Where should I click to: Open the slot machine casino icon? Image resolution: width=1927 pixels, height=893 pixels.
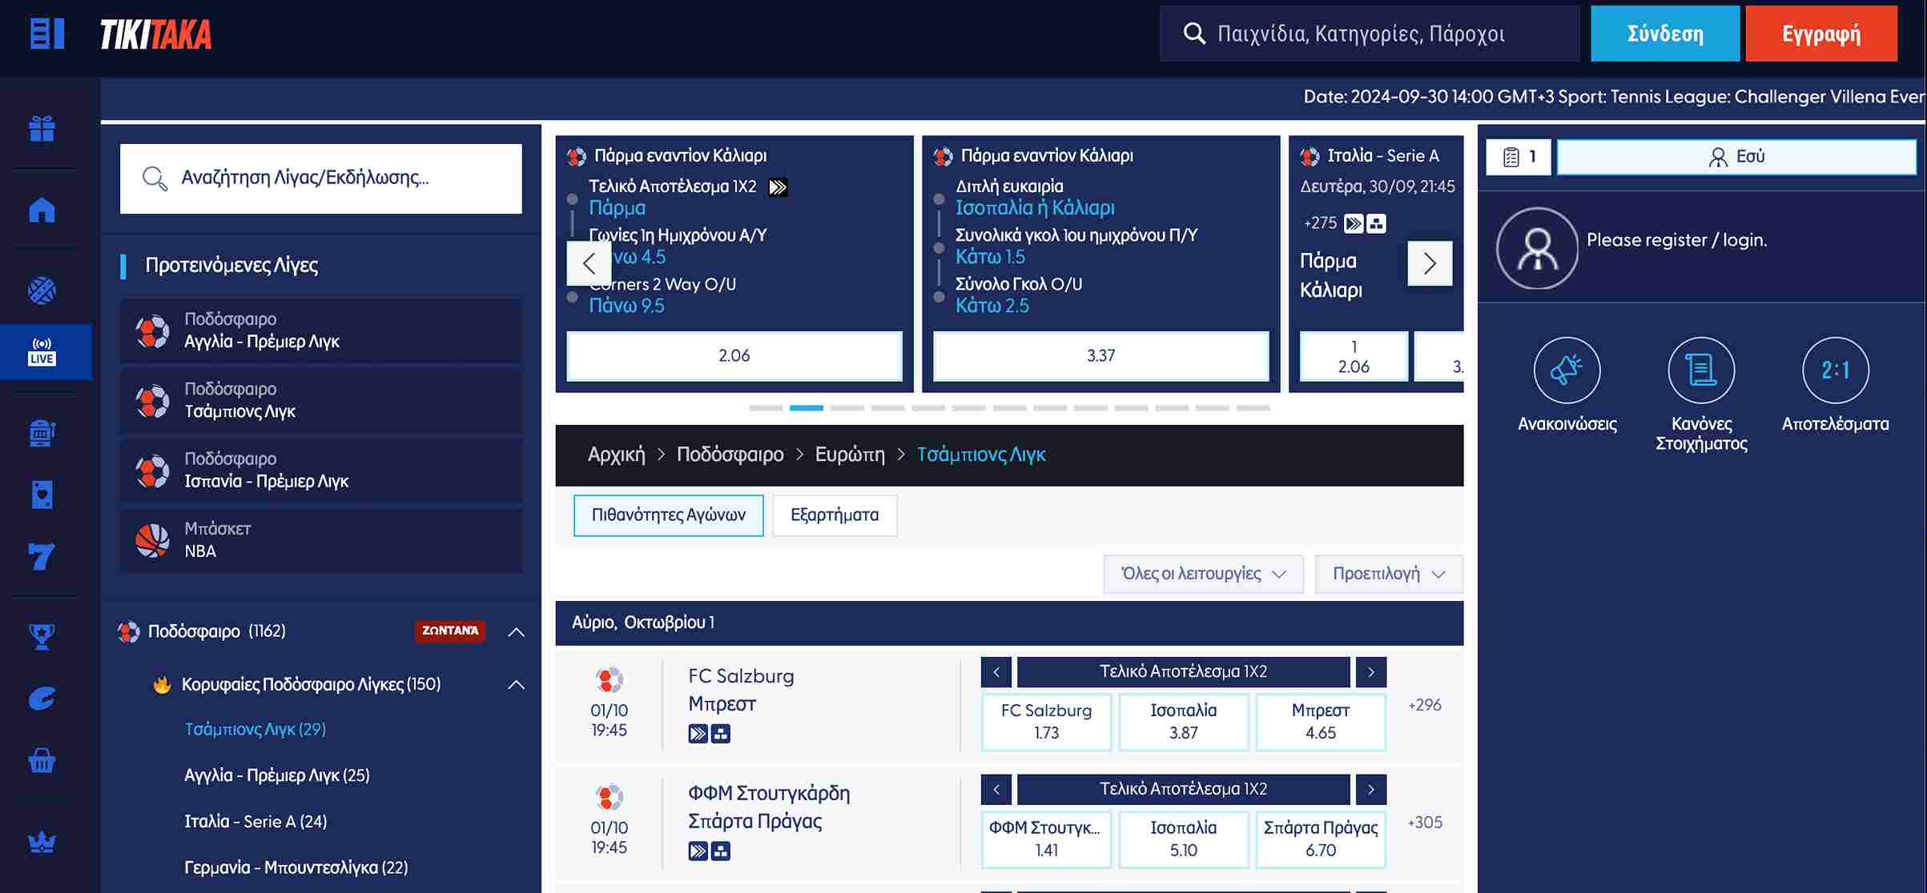(x=42, y=433)
